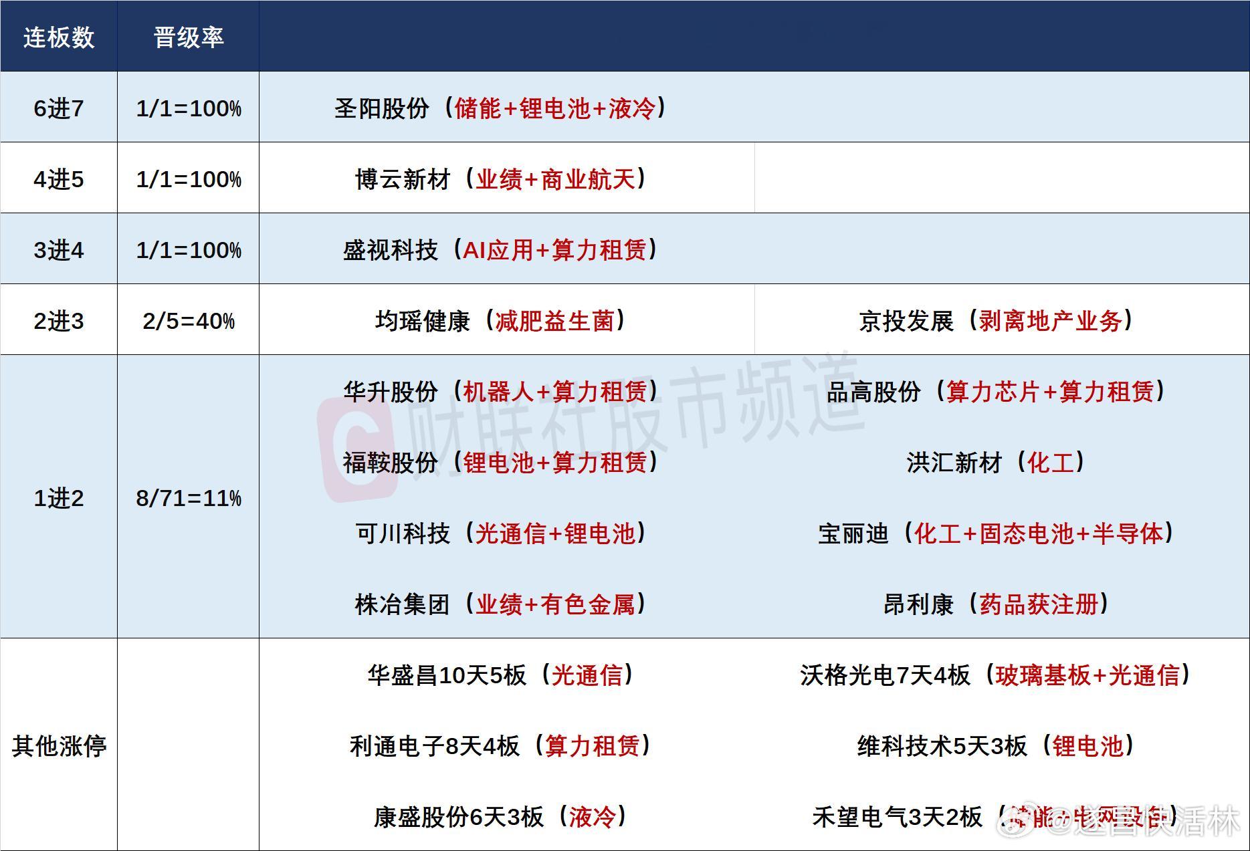This screenshot has width=1250, height=851.
Task: Select the 康盛股份6天3板 entry
Action: pos(501,817)
